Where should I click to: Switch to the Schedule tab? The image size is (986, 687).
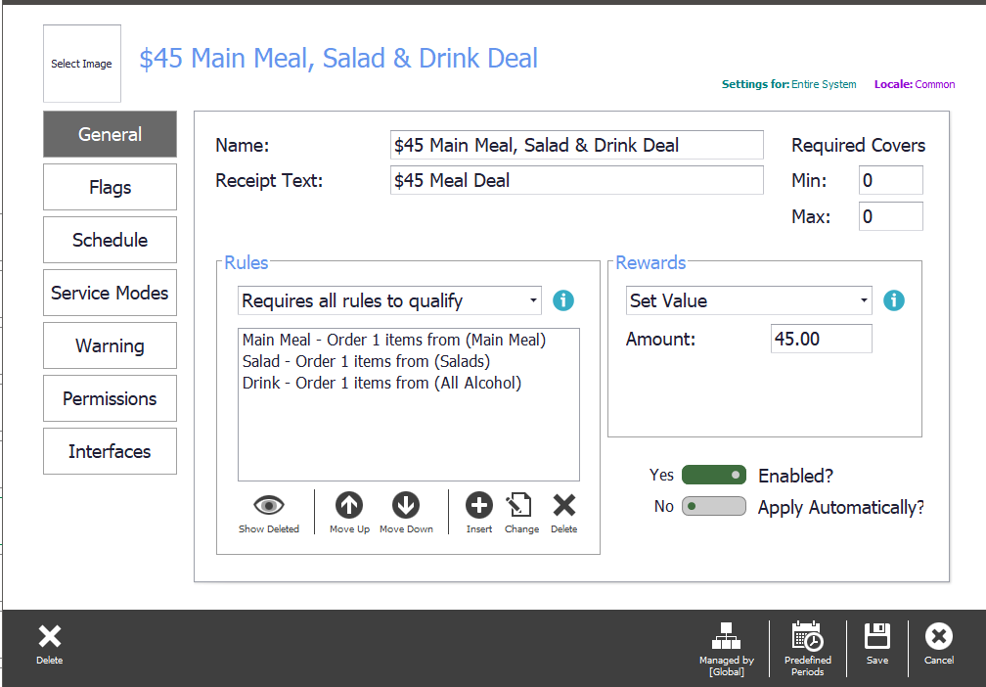[110, 240]
